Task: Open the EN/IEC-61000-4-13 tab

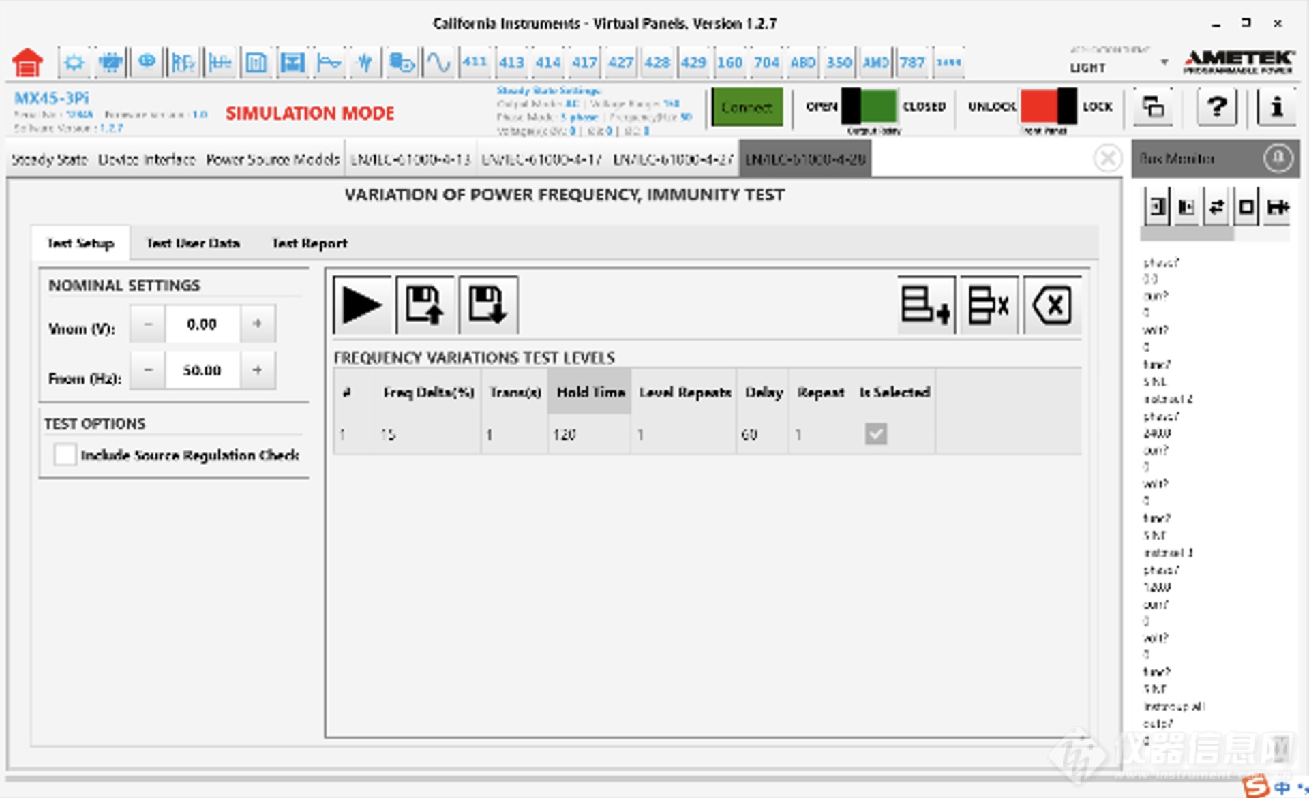Action: [x=410, y=159]
